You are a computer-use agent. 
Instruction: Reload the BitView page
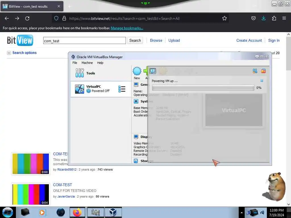pos(27,18)
